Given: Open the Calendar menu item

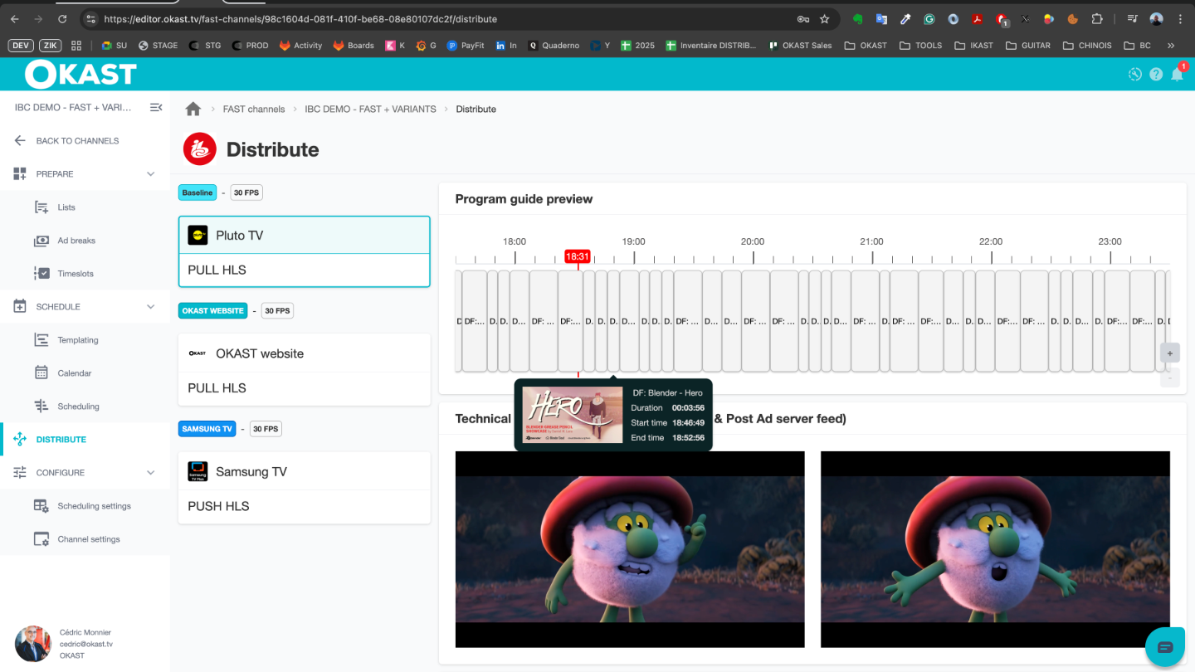Looking at the screenshot, I should click(74, 373).
